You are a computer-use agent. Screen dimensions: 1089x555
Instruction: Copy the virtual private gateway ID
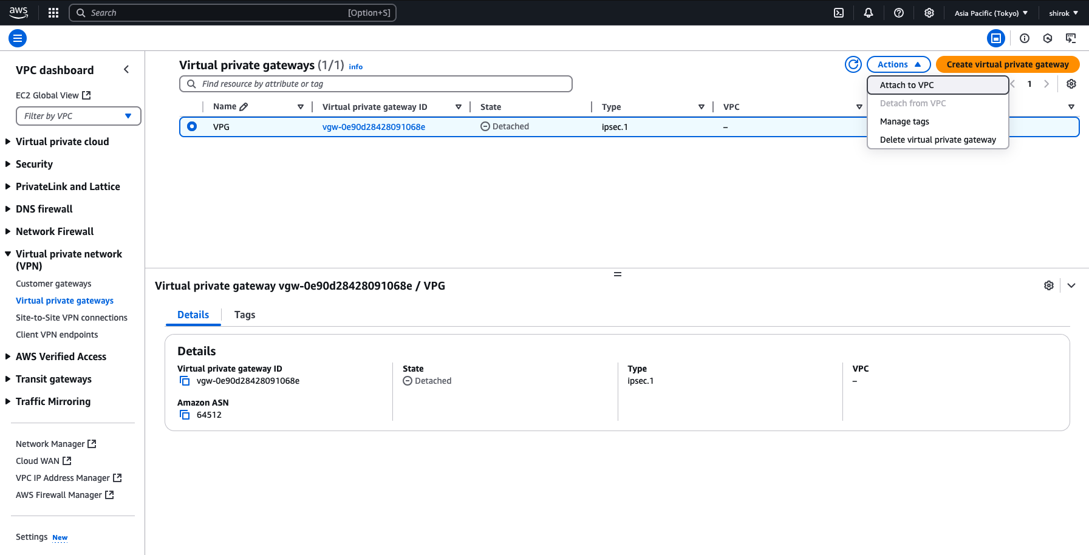[x=185, y=381]
